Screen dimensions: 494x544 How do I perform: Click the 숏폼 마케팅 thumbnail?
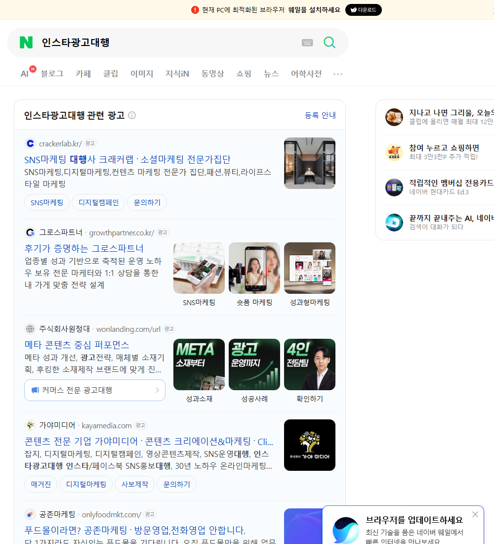(254, 268)
